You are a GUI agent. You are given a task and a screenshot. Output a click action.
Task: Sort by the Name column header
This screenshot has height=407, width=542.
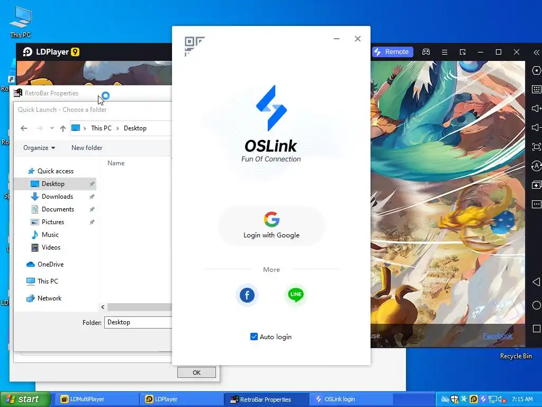pyautogui.click(x=116, y=163)
